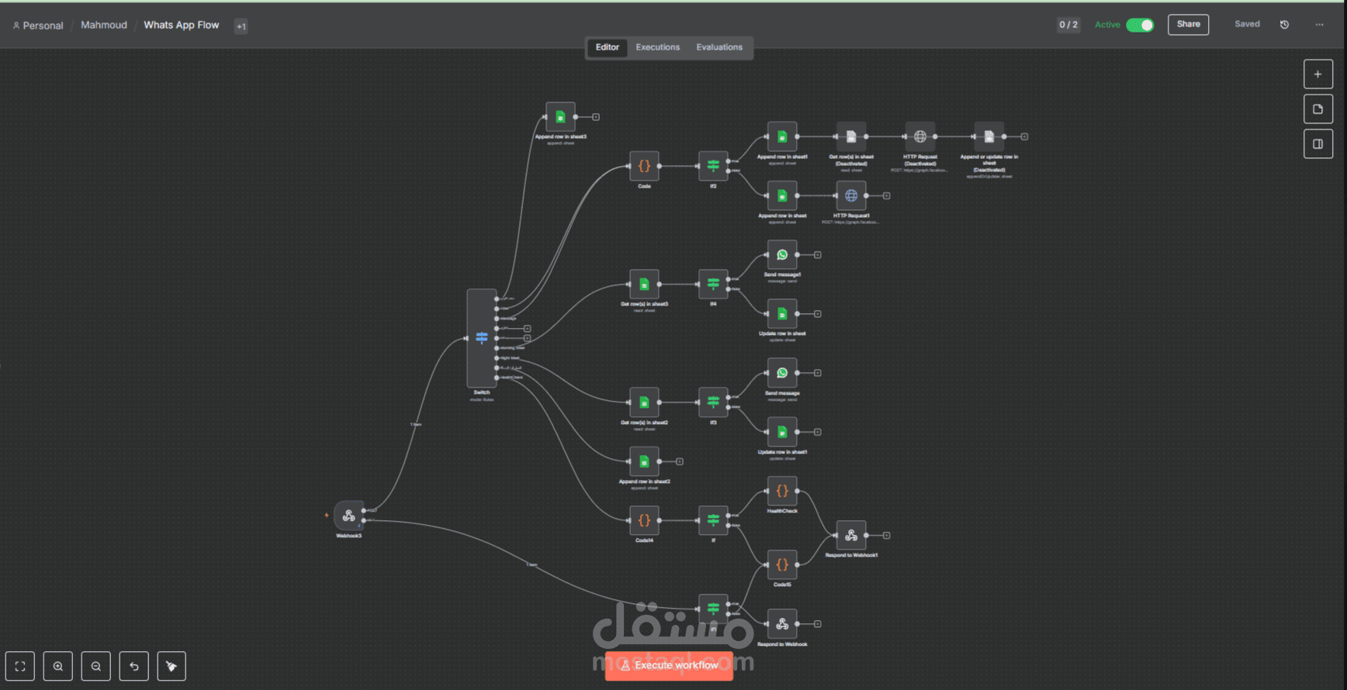Click the +1 tags badge

pyautogui.click(x=241, y=26)
